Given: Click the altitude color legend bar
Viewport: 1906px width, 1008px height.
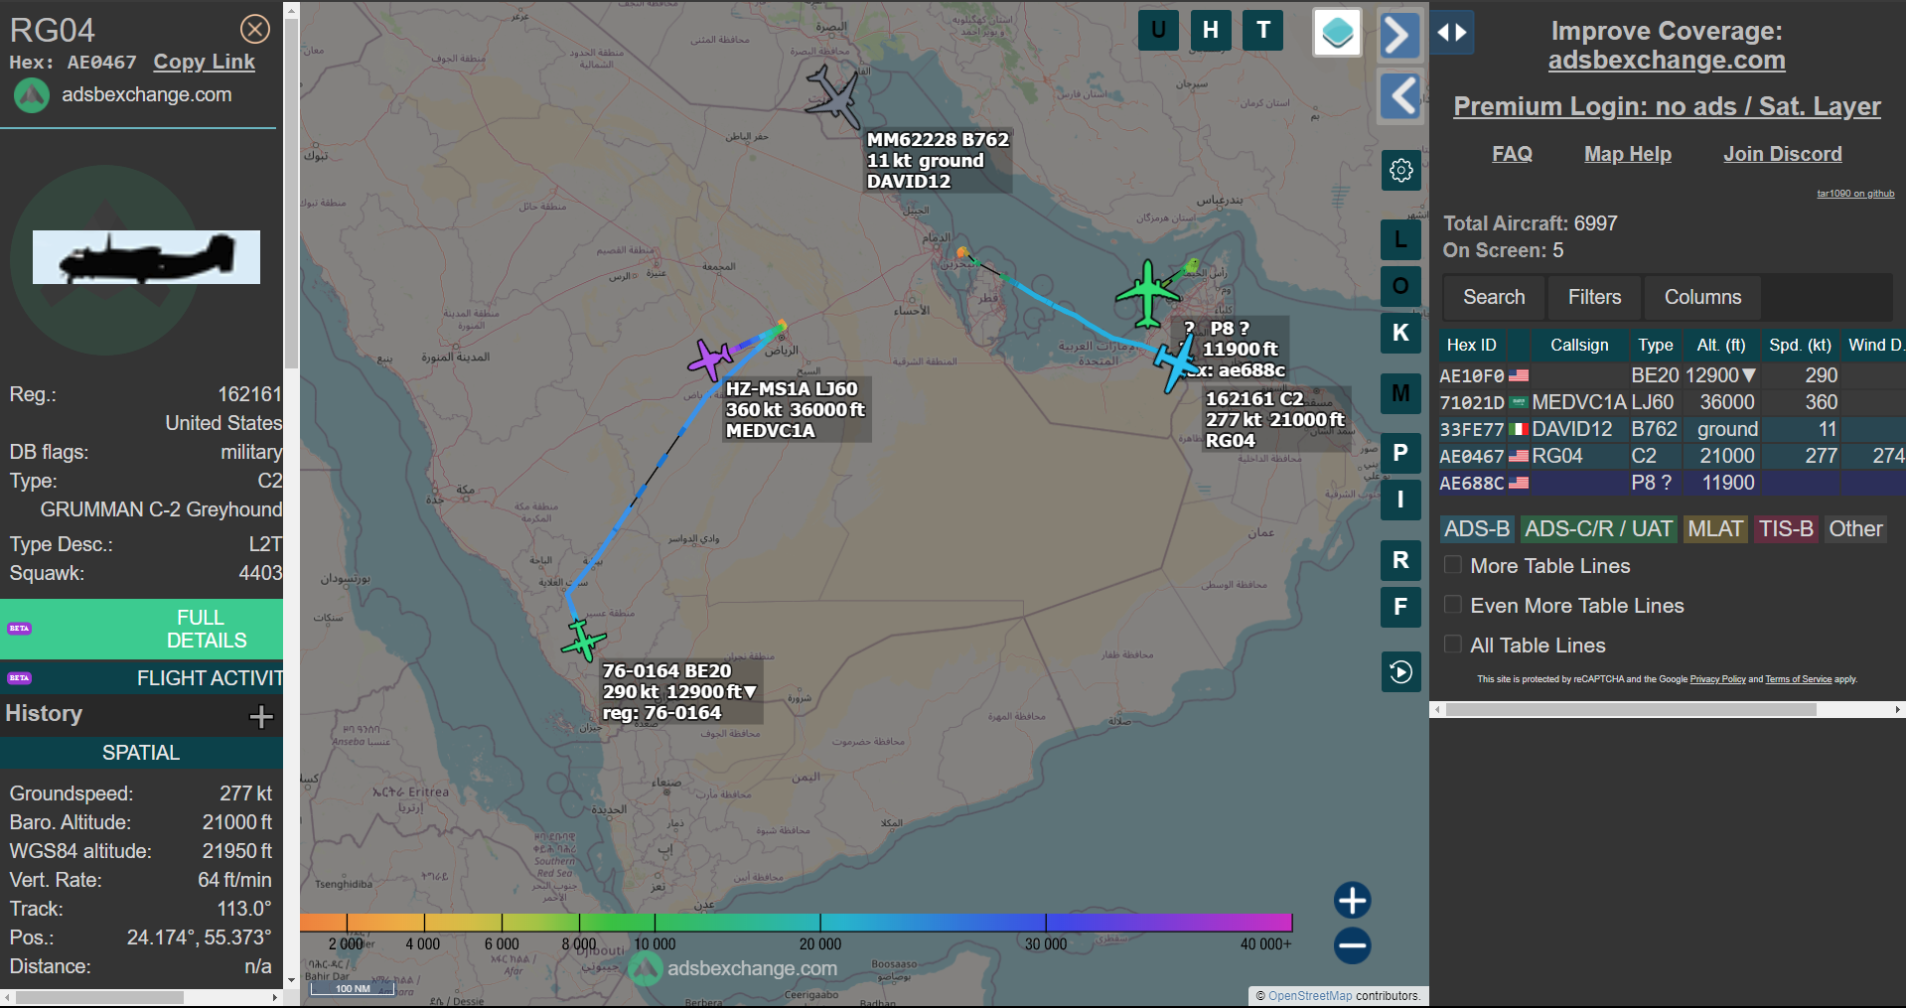Looking at the screenshot, I should tap(796, 923).
